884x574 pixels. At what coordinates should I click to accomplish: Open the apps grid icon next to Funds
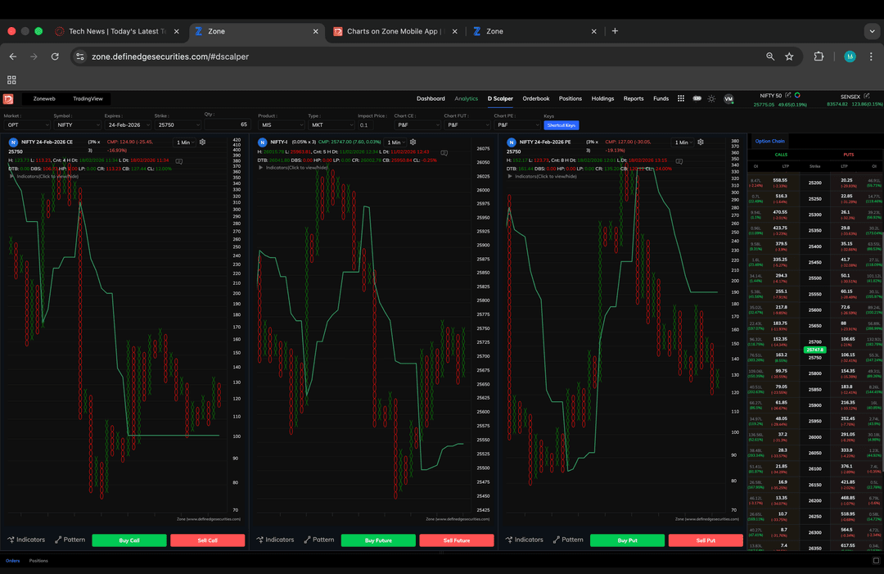click(x=681, y=98)
